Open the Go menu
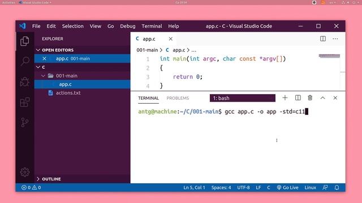The height and width of the screenshot is (203, 362). 111,26
